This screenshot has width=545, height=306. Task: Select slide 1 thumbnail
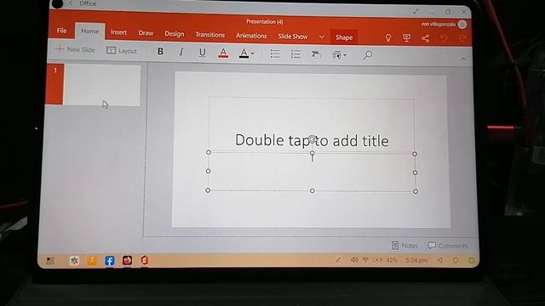(x=101, y=85)
